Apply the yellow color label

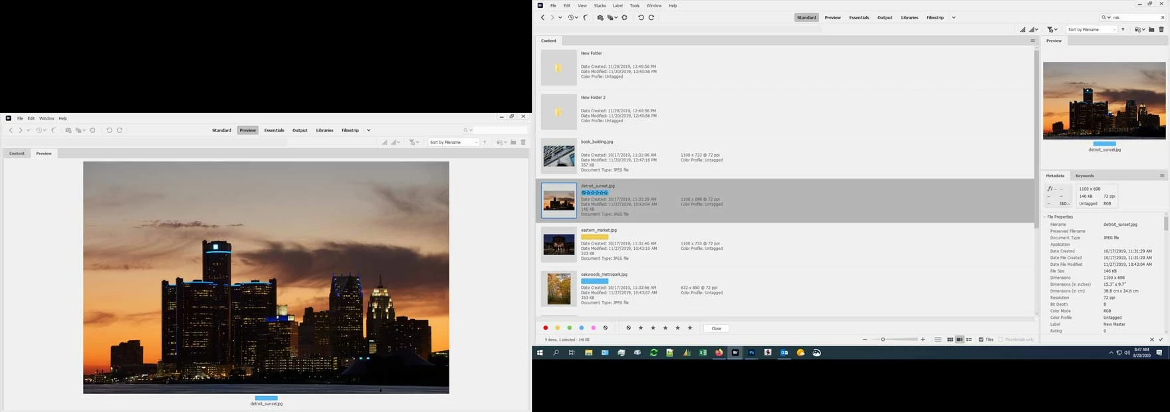(x=558, y=328)
